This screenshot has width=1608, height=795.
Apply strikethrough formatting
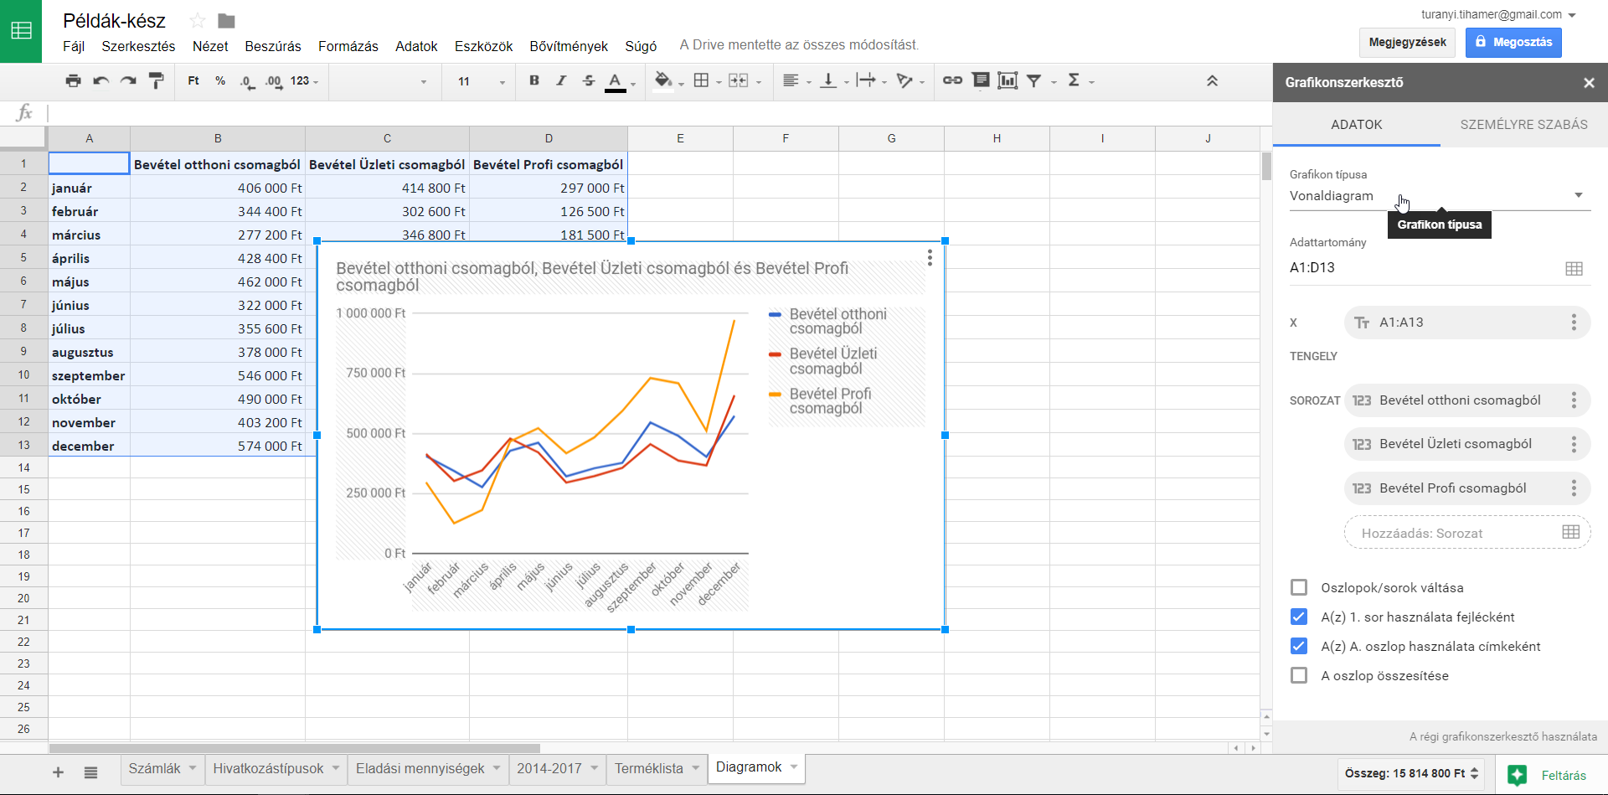[x=589, y=81]
